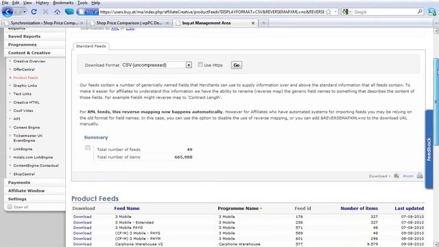Open the History menu

point(43,3)
